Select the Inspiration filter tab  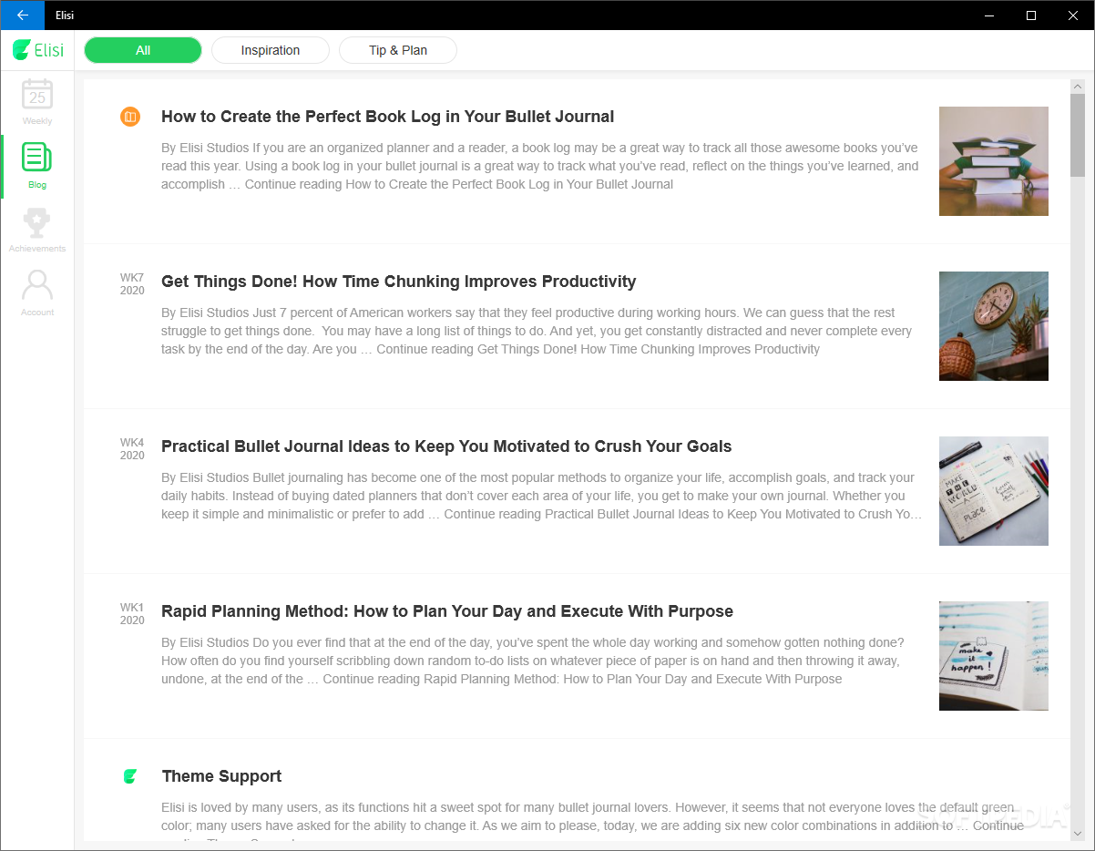271,50
